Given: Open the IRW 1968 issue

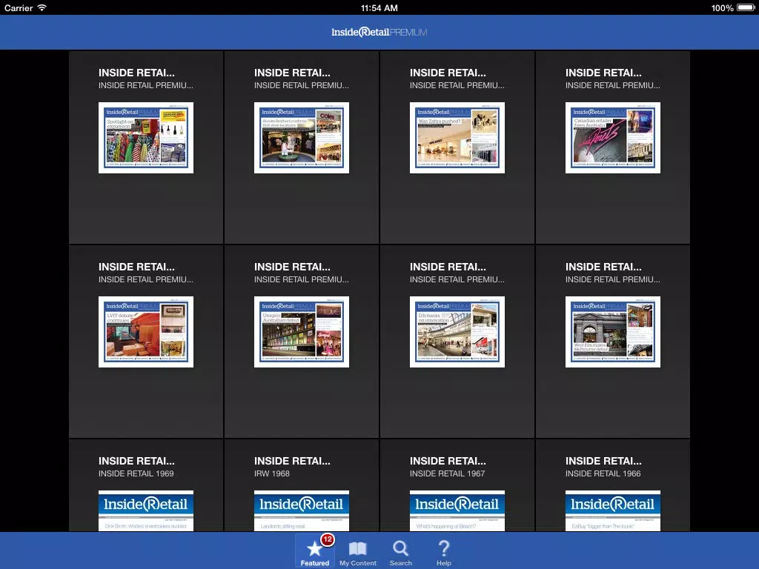Looking at the screenshot, I should [x=302, y=510].
